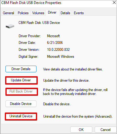
Task: Select the Driver tab
Action: pos(52,12)
